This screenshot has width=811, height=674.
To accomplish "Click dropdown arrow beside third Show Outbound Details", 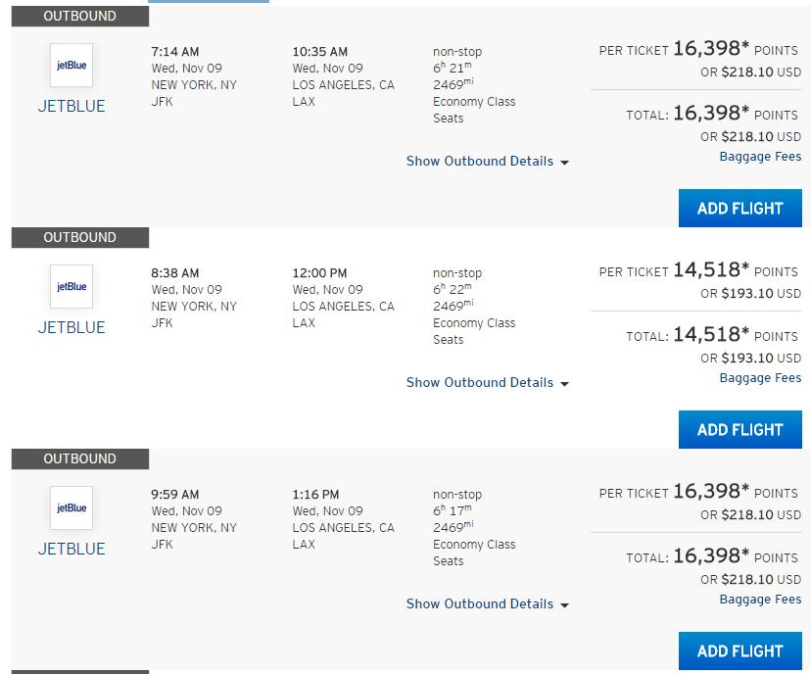I will pyautogui.click(x=564, y=605).
